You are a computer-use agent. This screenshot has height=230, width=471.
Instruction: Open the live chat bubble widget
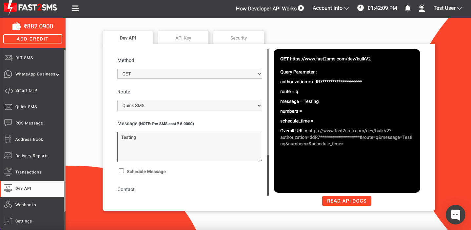point(456,215)
